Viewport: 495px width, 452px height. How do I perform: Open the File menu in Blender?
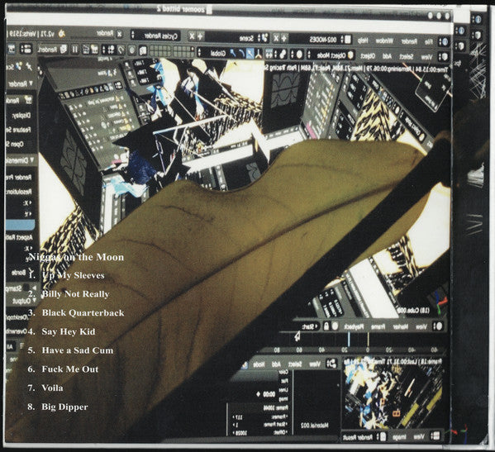429,41
